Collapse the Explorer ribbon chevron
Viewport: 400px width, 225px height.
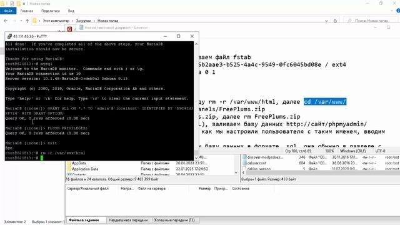[x=392, y=11]
